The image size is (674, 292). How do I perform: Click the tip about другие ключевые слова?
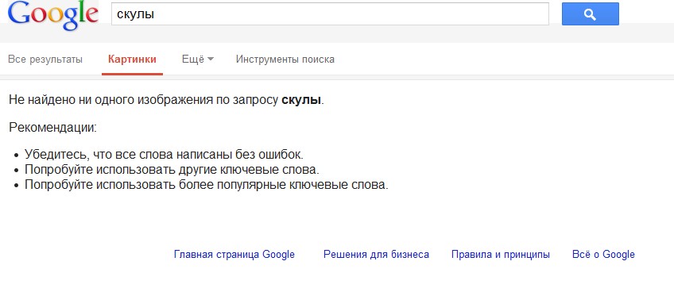click(172, 170)
